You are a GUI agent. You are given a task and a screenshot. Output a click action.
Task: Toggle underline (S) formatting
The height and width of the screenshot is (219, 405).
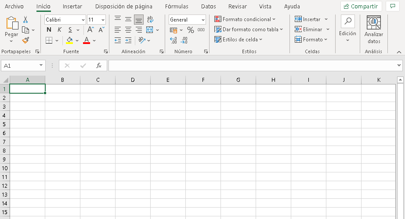click(x=70, y=30)
